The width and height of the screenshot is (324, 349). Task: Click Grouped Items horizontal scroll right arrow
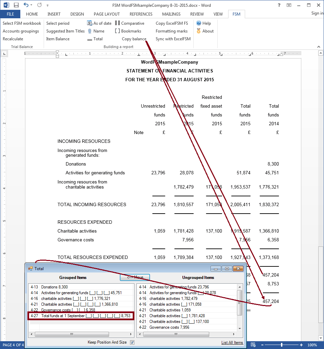coord(131,334)
